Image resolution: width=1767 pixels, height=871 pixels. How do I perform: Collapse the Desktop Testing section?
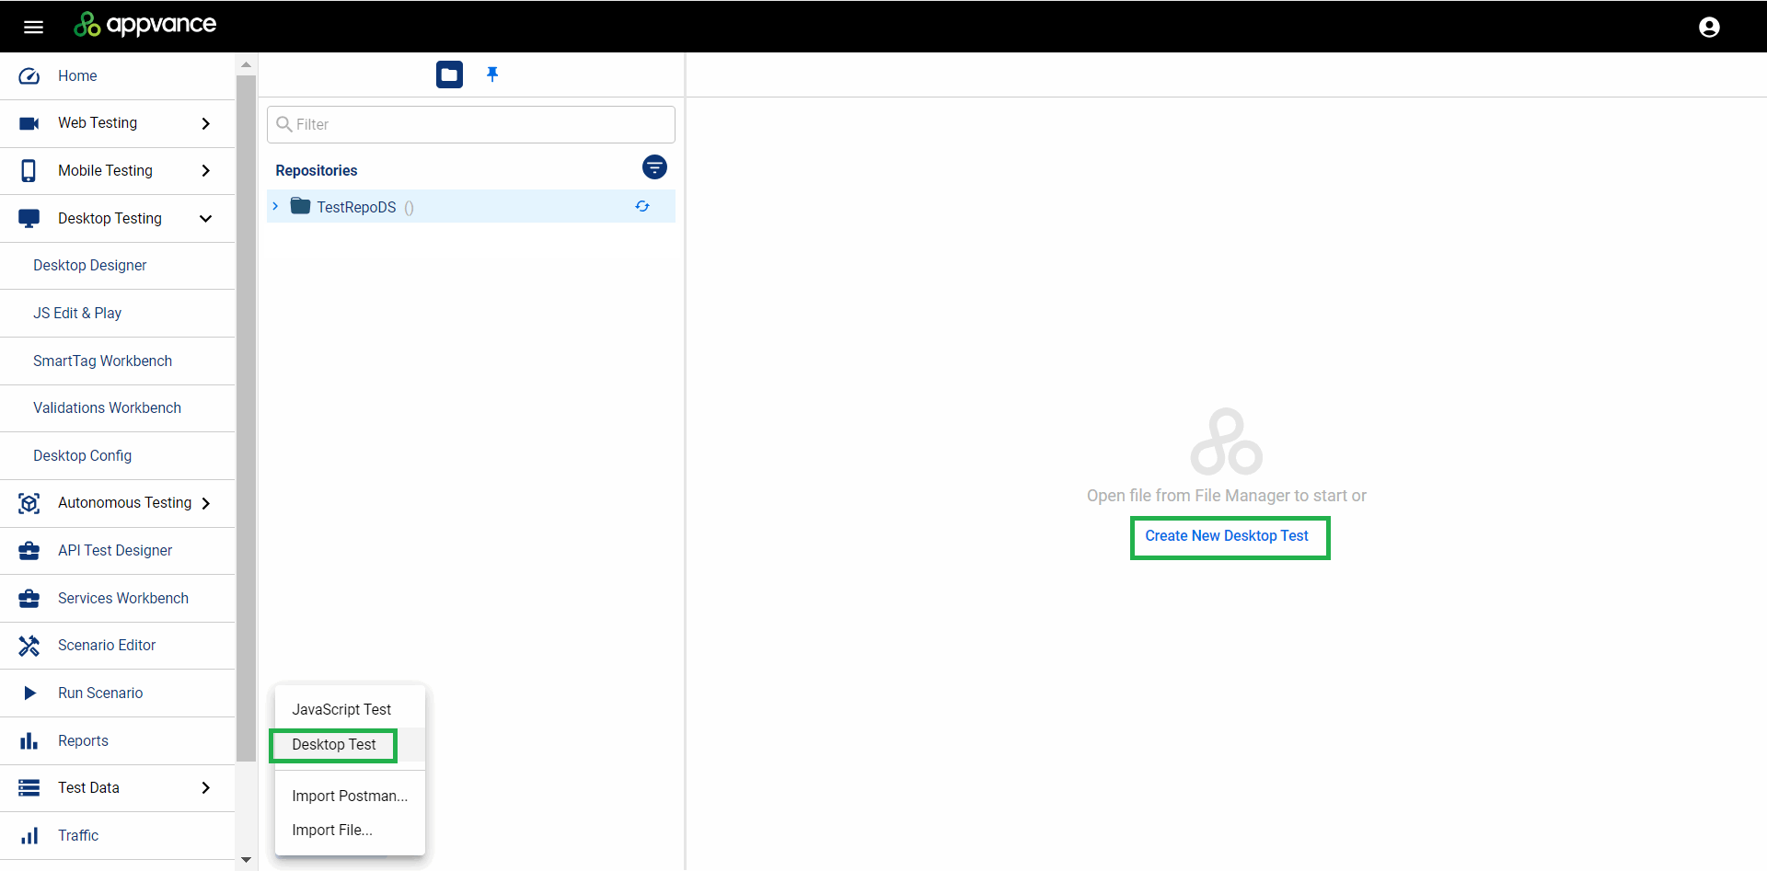tap(206, 219)
